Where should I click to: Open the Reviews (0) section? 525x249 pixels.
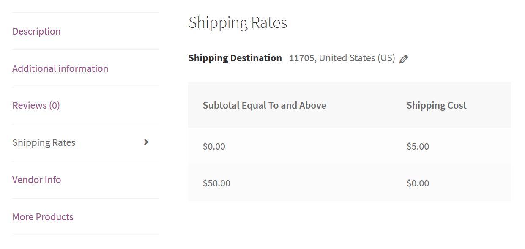coord(36,105)
